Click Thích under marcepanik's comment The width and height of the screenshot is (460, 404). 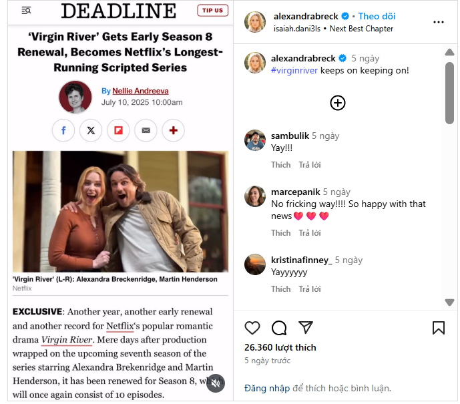tap(281, 233)
